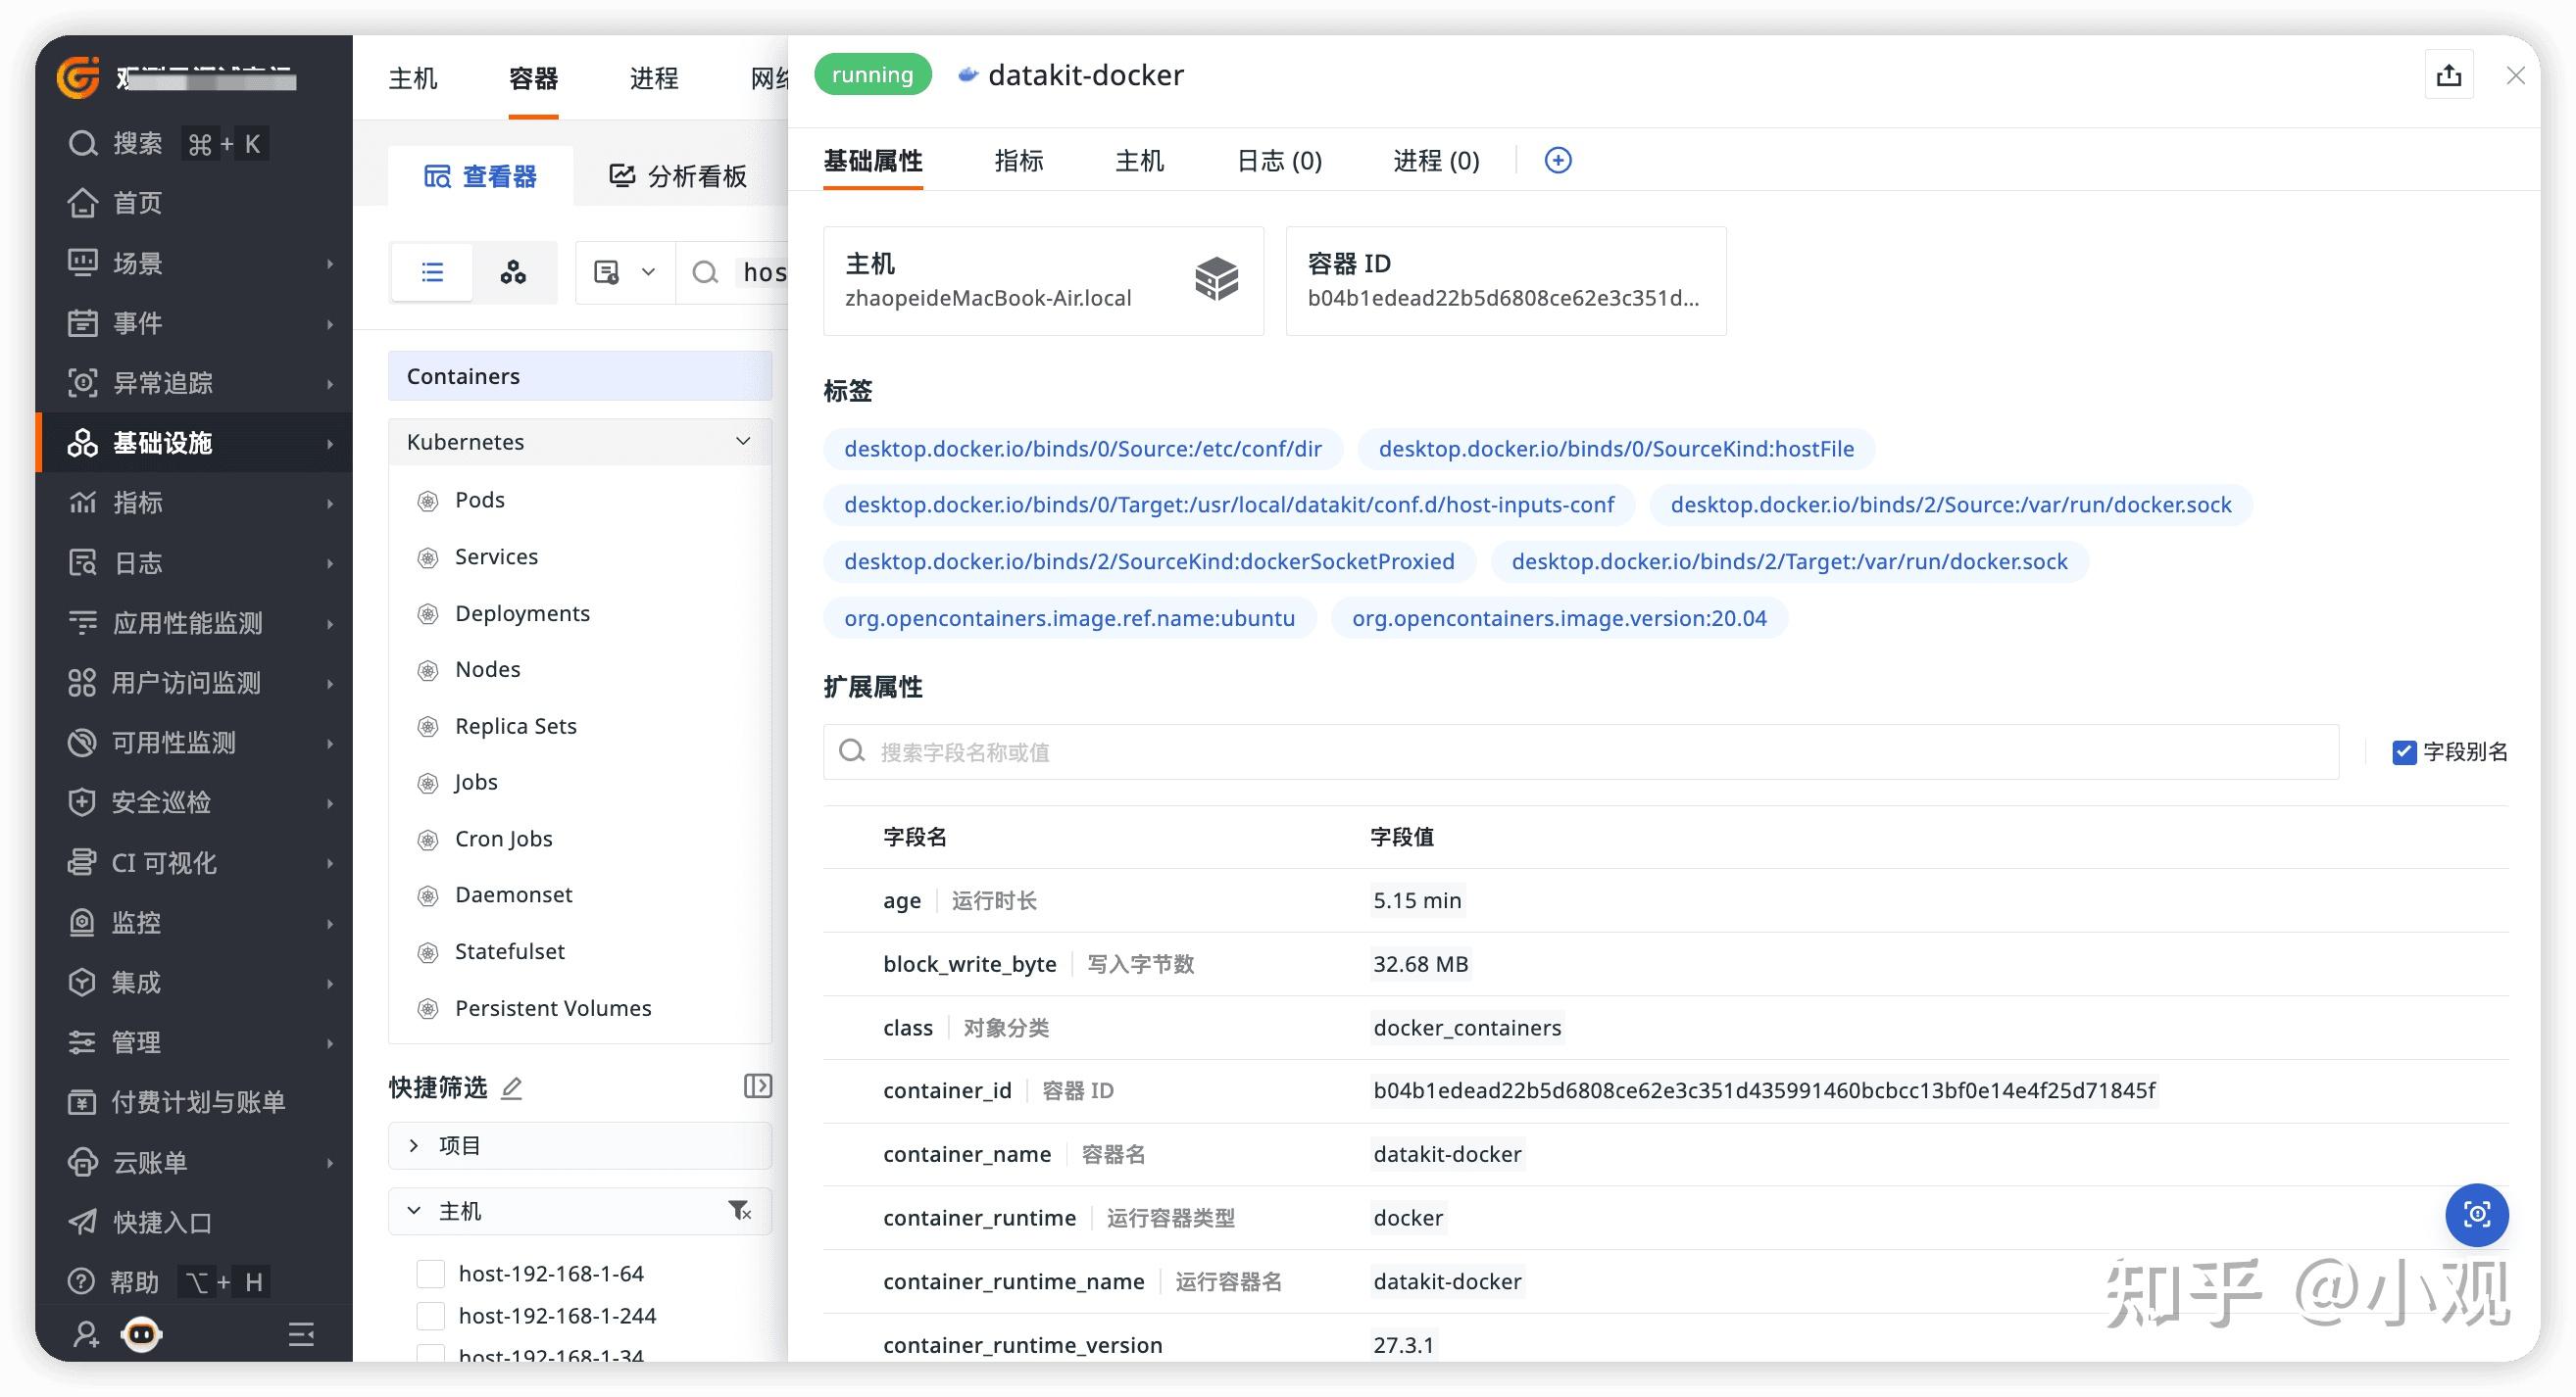This screenshot has width=2576, height=1397.
Task: Open the snapshot camera icon at bottom right
Action: (x=2477, y=1215)
